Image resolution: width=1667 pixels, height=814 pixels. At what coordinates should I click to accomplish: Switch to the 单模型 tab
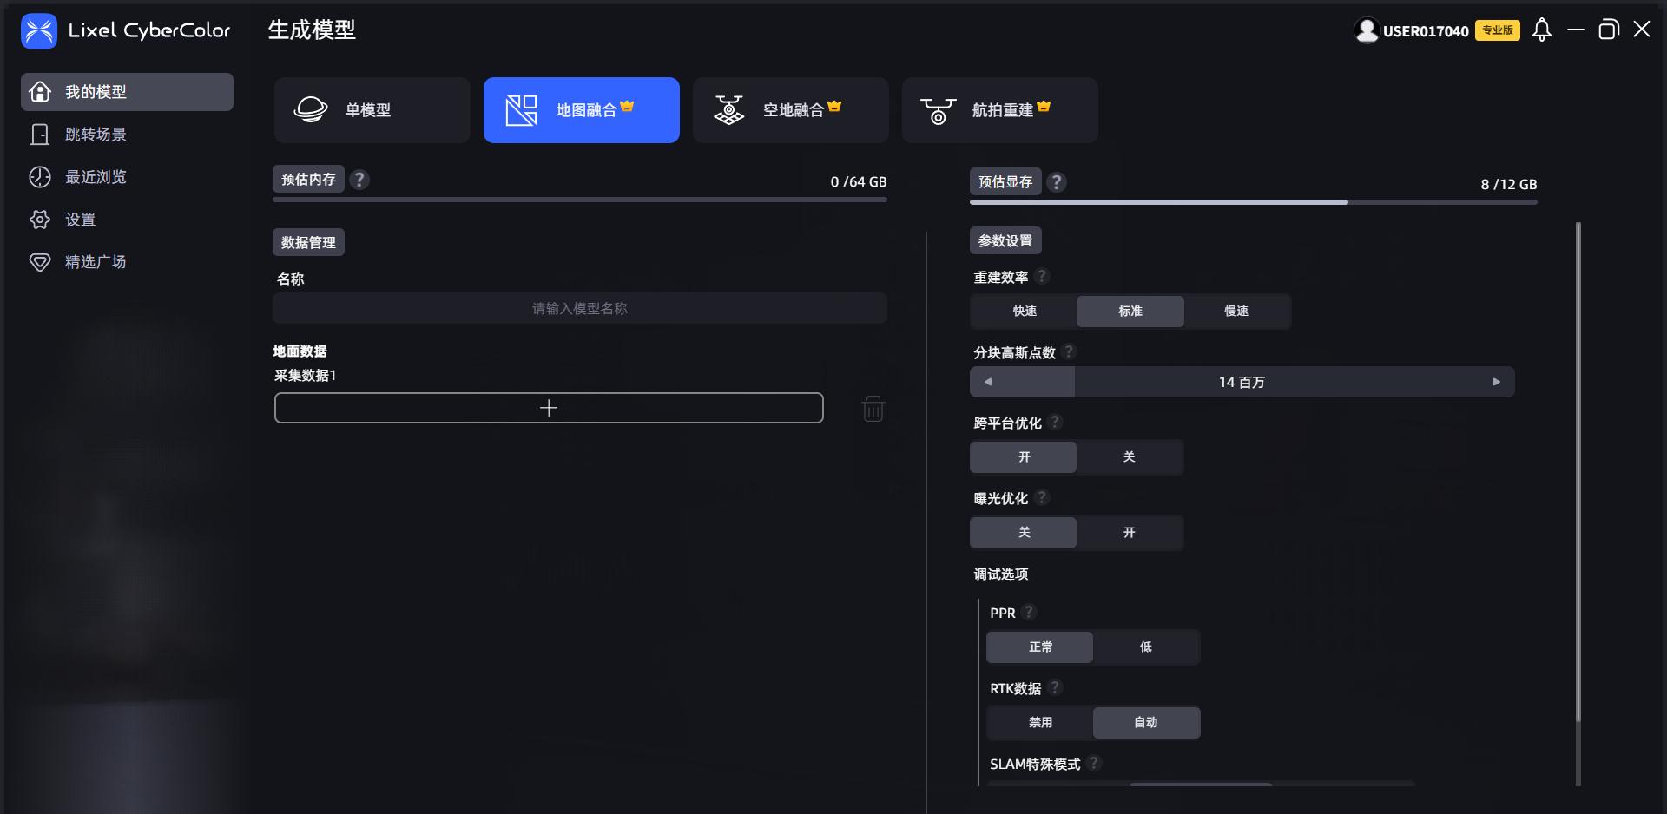coord(372,110)
